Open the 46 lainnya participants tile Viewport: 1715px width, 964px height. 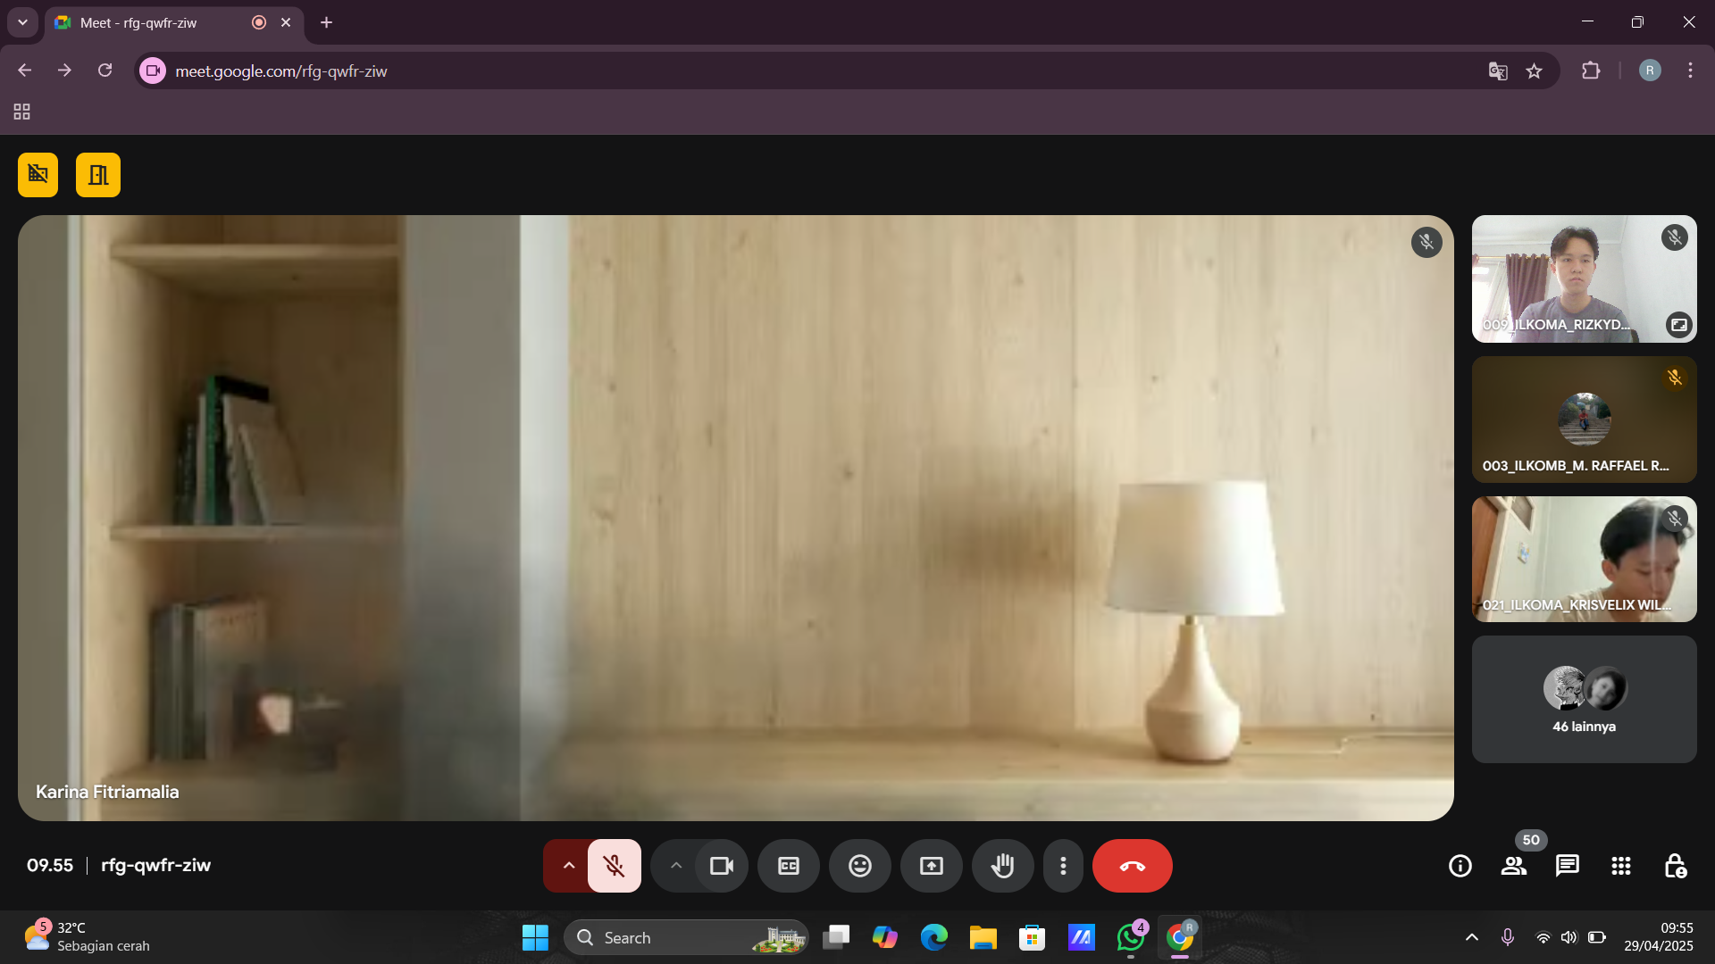tap(1584, 700)
